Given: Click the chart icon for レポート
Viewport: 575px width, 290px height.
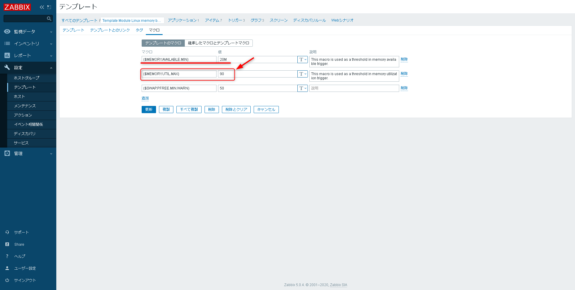Looking at the screenshot, I should tap(7, 55).
